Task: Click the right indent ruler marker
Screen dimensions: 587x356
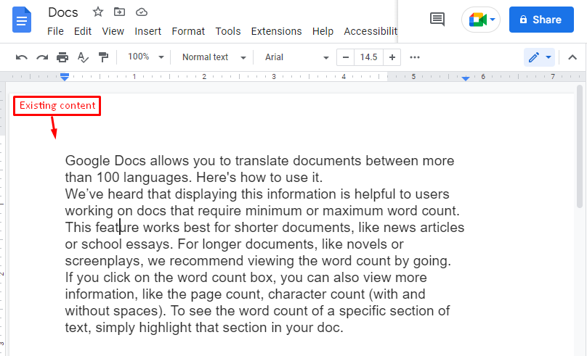Action: point(466,78)
